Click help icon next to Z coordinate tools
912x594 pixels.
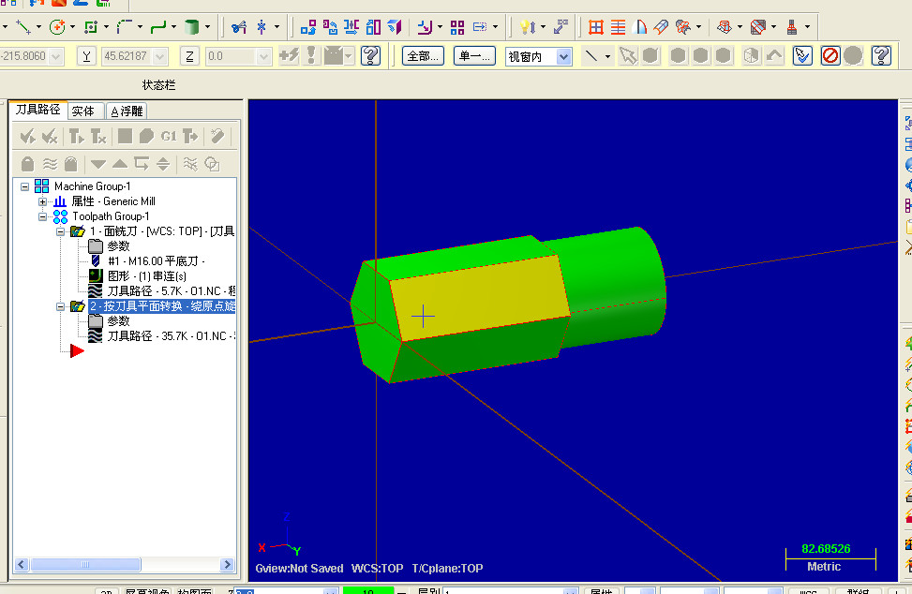[370, 56]
